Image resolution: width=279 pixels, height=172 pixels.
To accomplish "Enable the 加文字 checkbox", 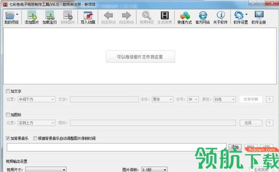I will pyautogui.click(x=8, y=91).
